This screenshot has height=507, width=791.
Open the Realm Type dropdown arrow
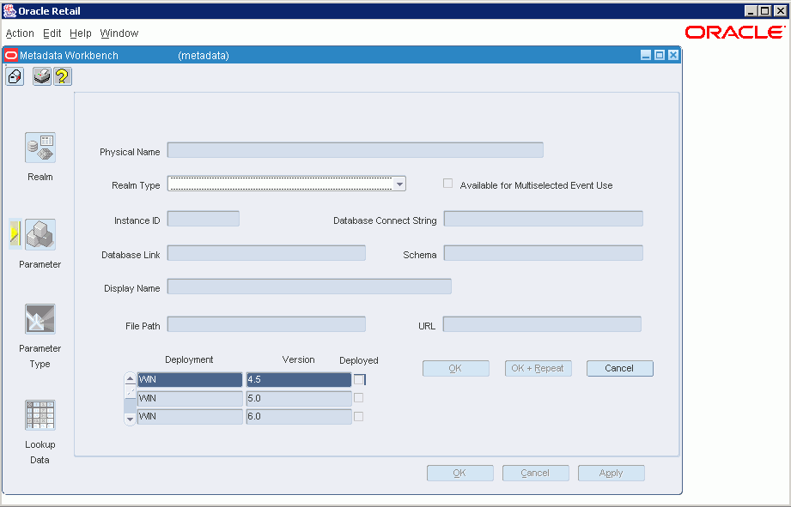coord(399,184)
